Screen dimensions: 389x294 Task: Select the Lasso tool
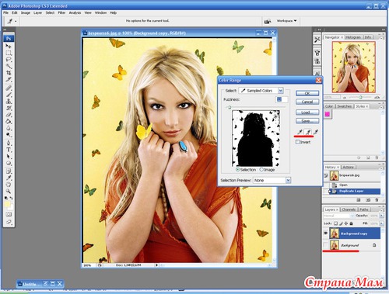9,60
